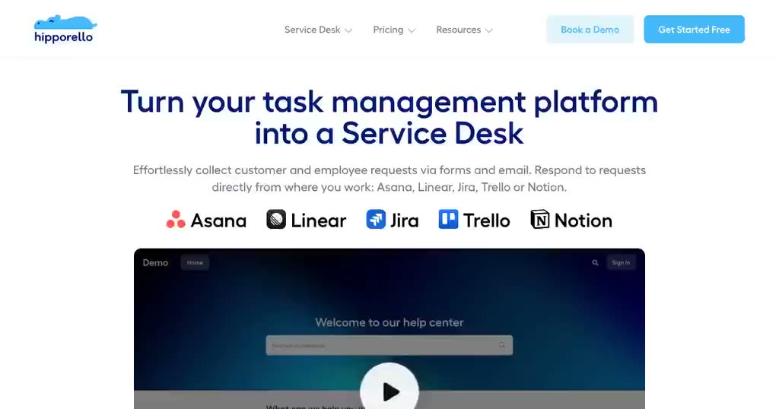
Task: Click the Linear logo icon
Action: 276,220
